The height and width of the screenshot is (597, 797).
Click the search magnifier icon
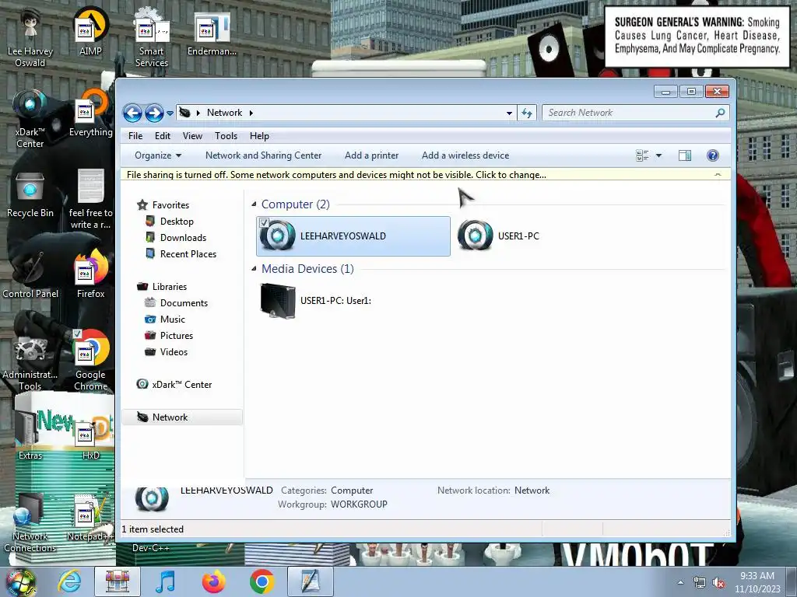(x=720, y=113)
